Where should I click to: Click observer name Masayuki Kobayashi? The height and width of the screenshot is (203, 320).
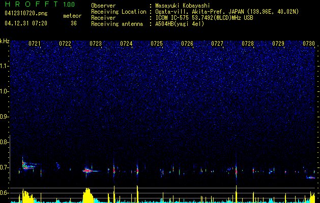click(x=183, y=6)
